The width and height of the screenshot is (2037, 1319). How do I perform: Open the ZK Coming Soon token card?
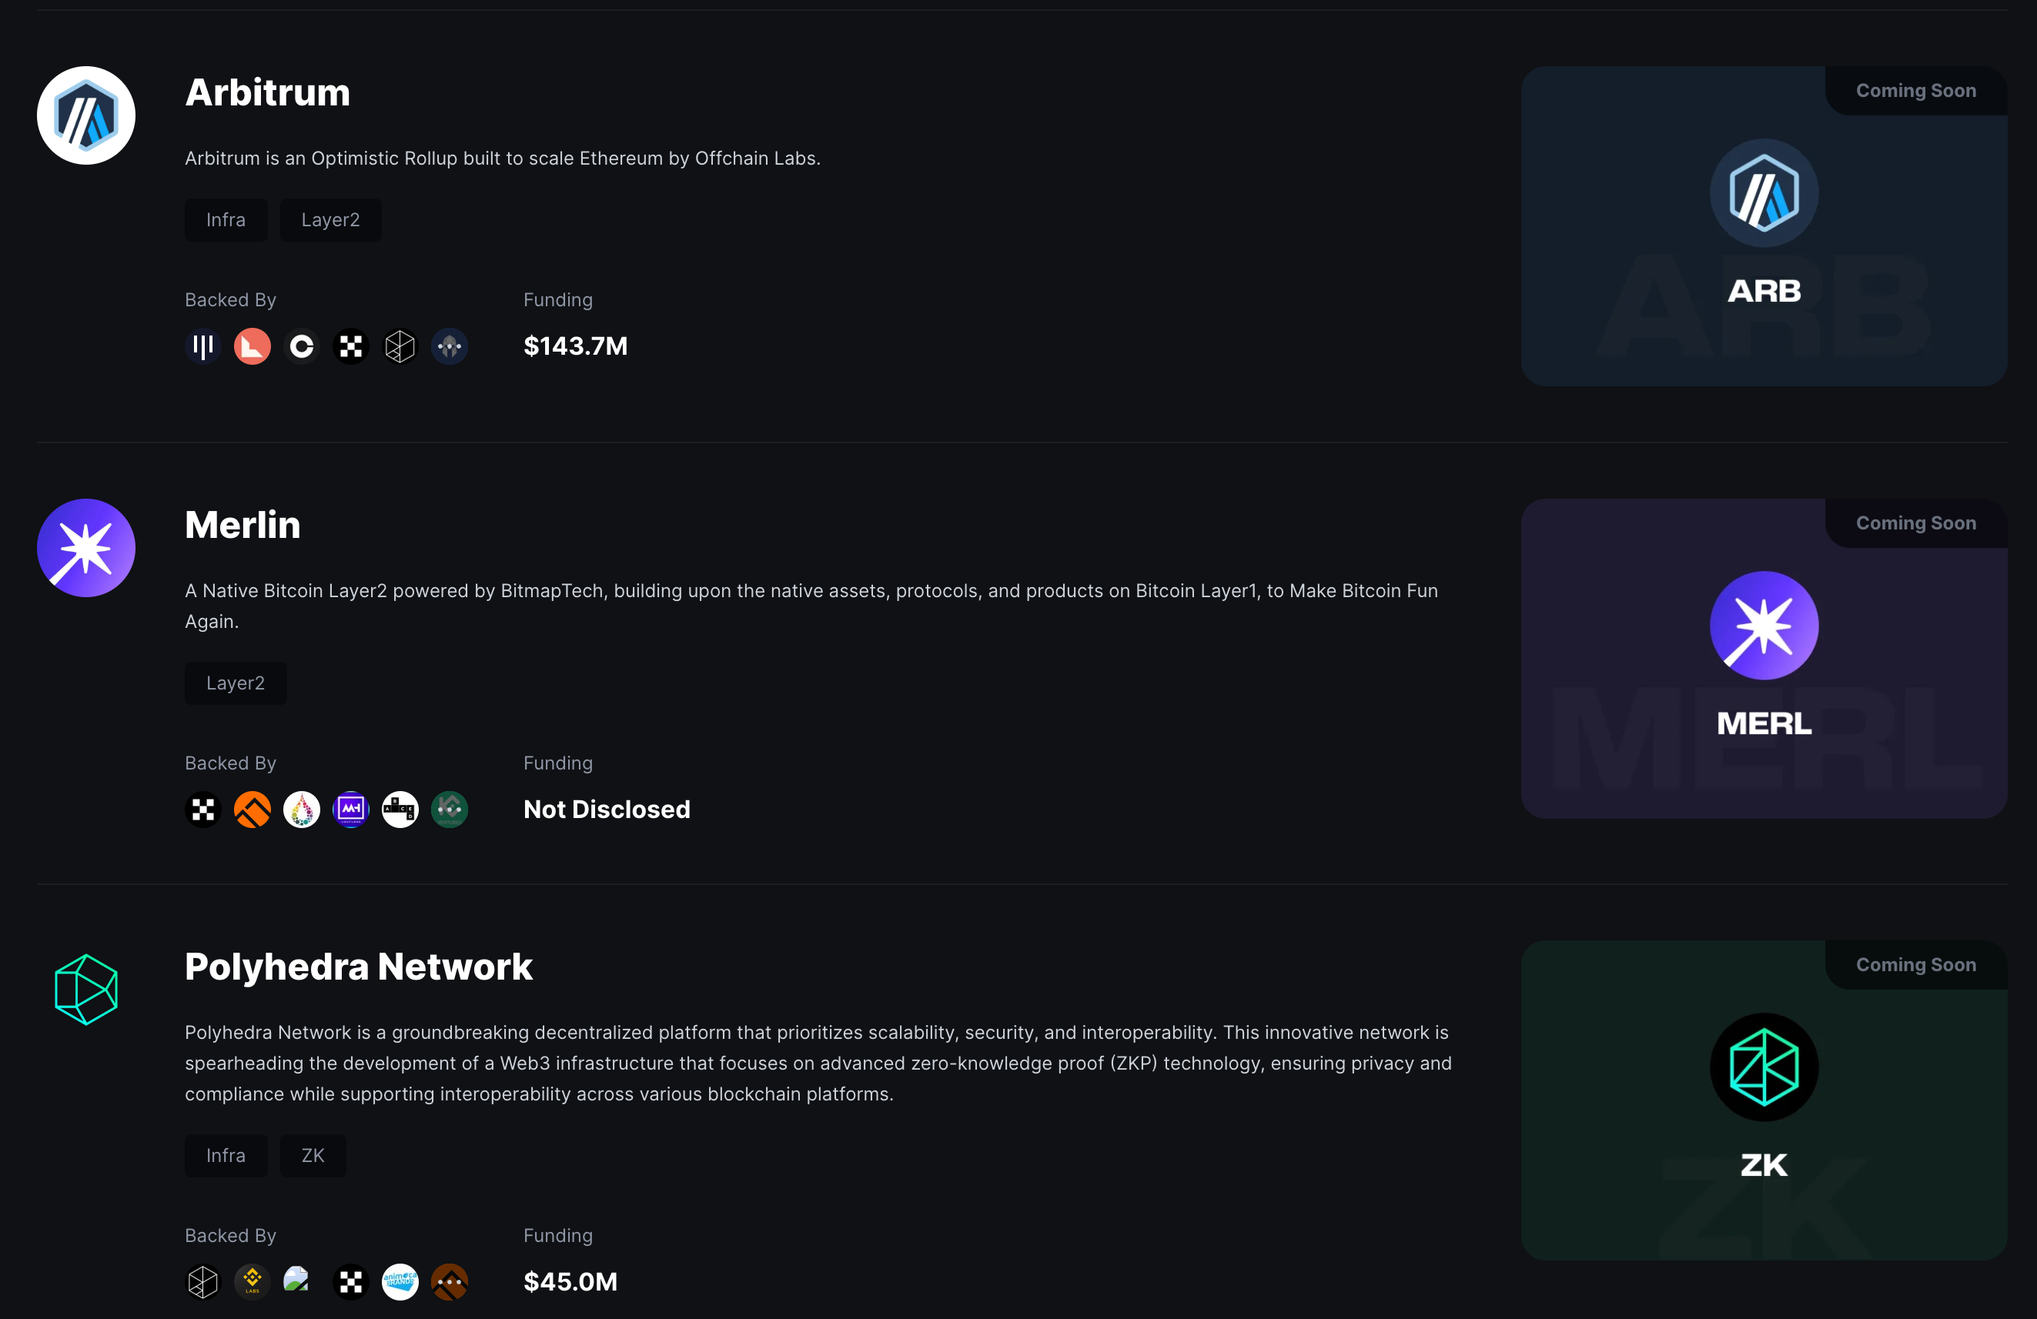point(1763,1100)
